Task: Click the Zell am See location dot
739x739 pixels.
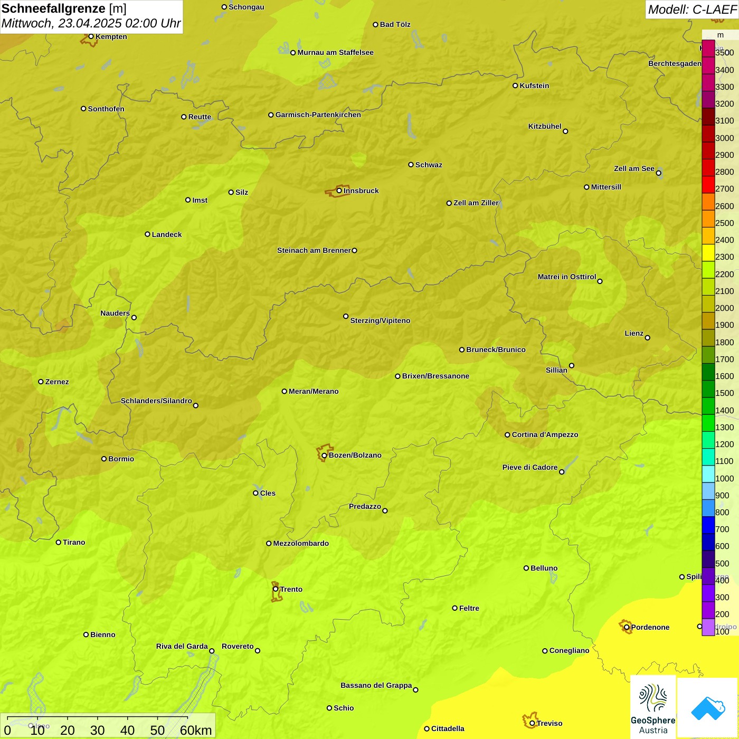Action: [x=658, y=173]
